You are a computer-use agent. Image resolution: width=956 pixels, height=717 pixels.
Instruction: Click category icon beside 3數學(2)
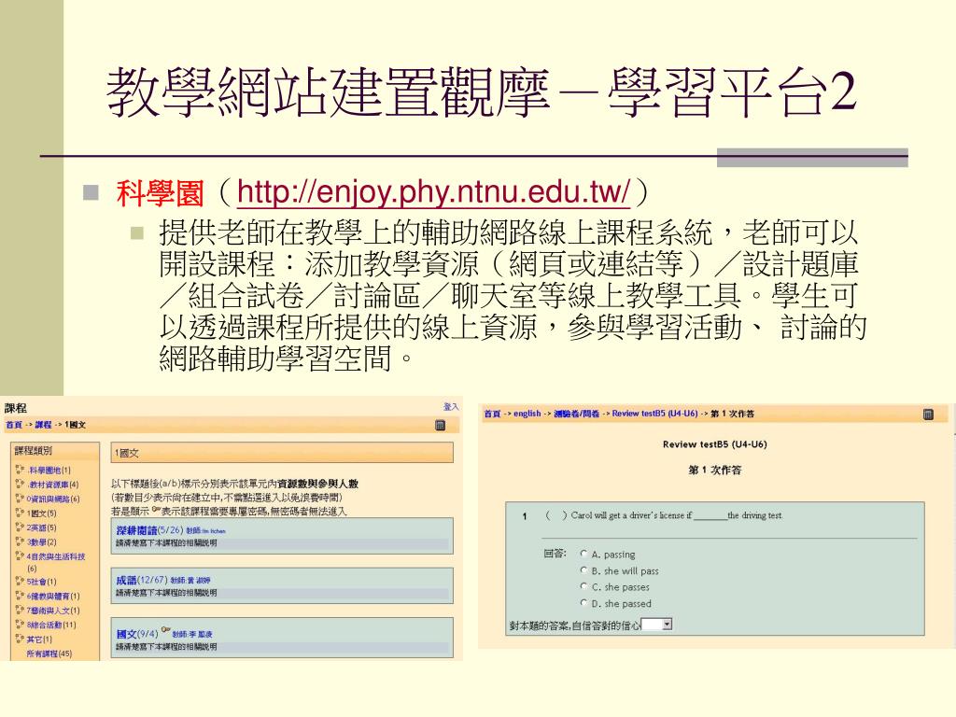pyautogui.click(x=20, y=541)
